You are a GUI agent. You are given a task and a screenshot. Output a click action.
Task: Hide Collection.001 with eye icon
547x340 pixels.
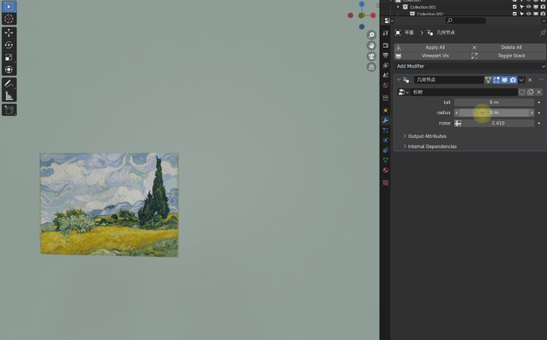click(x=529, y=7)
